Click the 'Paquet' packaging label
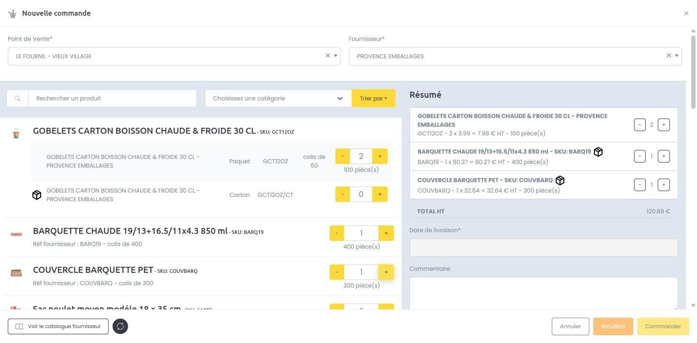 240,161
